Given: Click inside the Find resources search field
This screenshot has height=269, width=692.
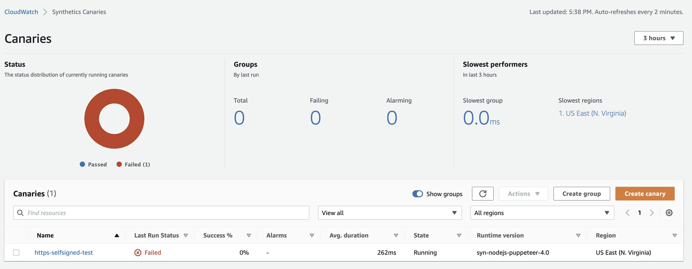Looking at the screenshot, I should pos(116,213).
